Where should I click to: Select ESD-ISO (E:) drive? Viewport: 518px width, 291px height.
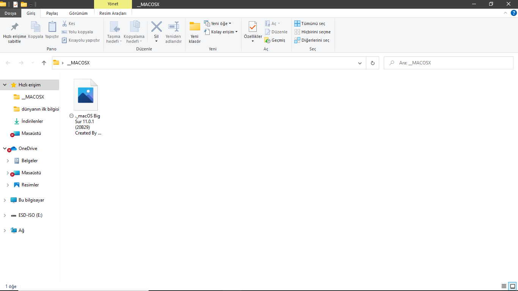[30, 215]
